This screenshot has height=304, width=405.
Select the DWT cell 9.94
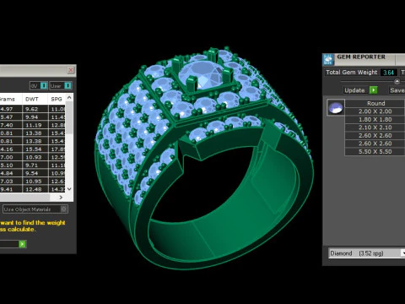[x=35, y=117]
